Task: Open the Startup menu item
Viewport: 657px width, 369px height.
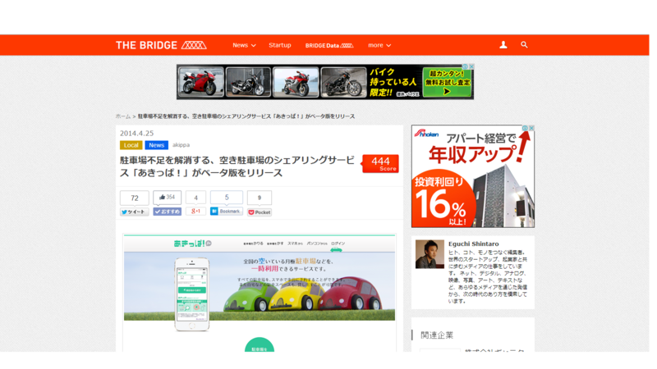Action: [280, 45]
